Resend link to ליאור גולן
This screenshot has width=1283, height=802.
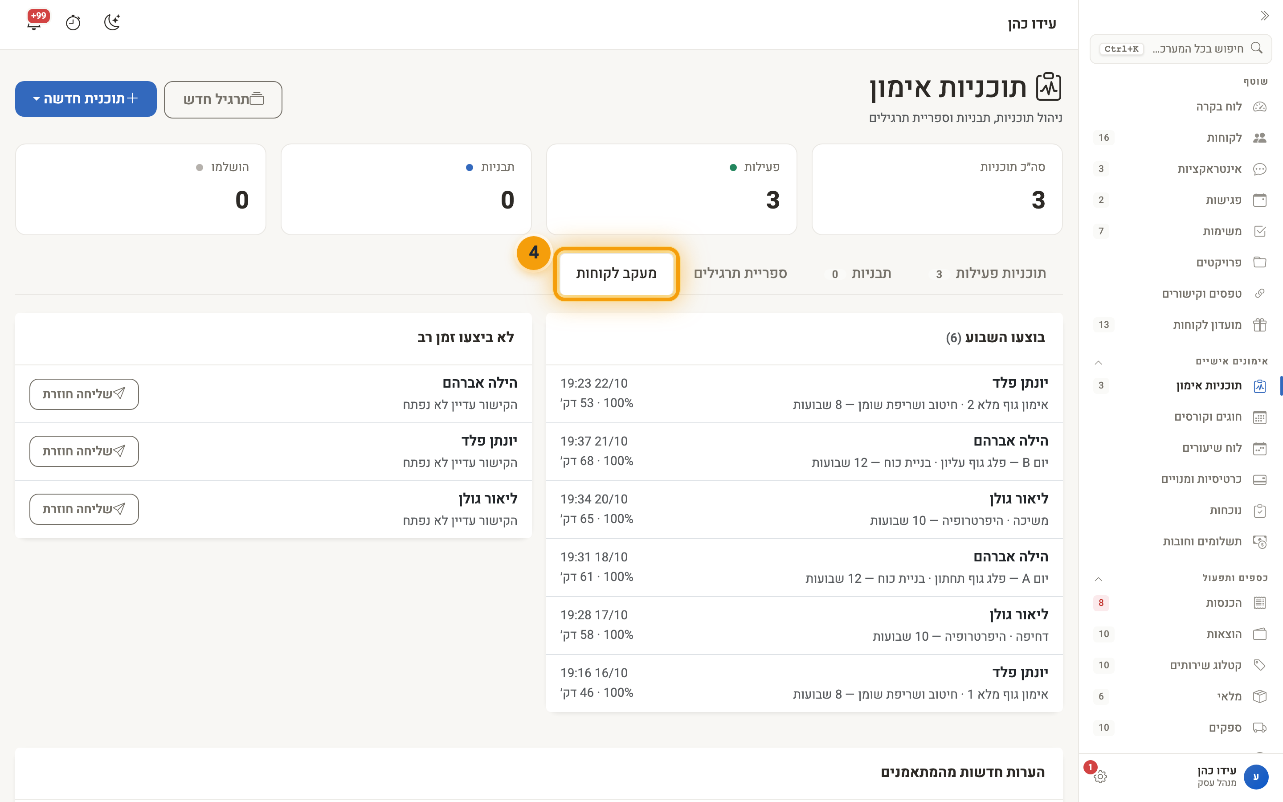(84, 509)
